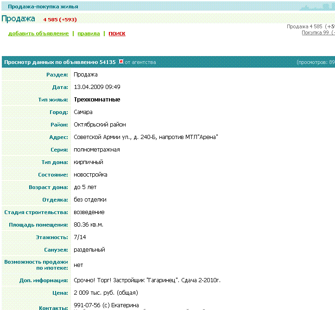Click the bathroom value 'раздельный'

tap(89, 250)
